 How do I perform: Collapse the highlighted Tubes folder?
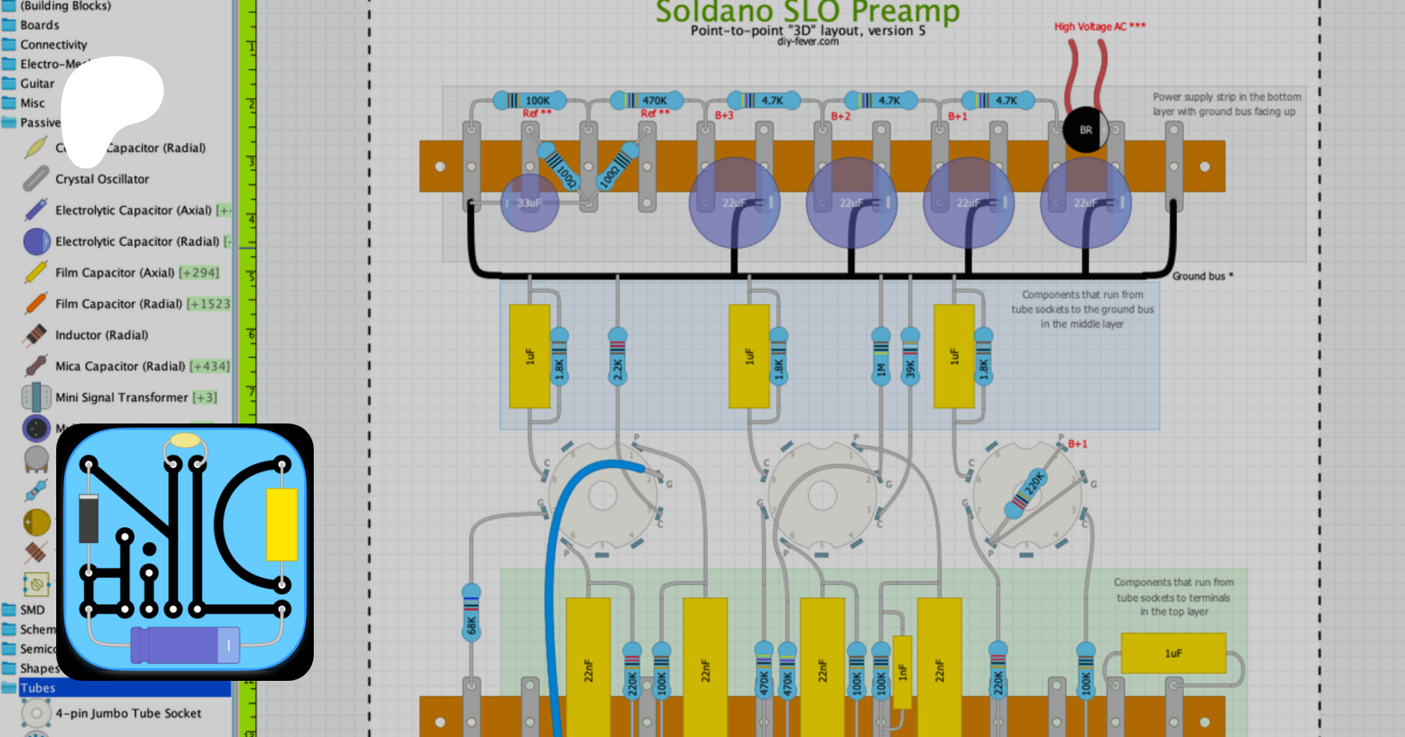(x=37, y=688)
